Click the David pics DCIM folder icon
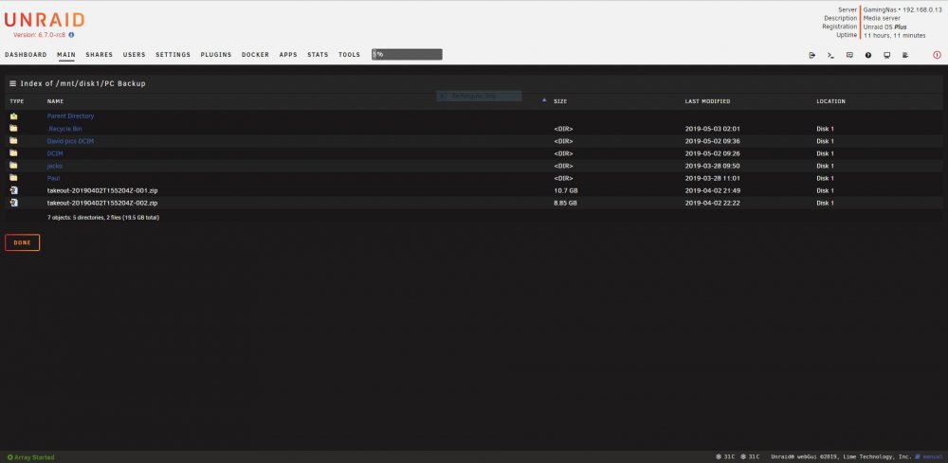948x463 pixels. 13,141
